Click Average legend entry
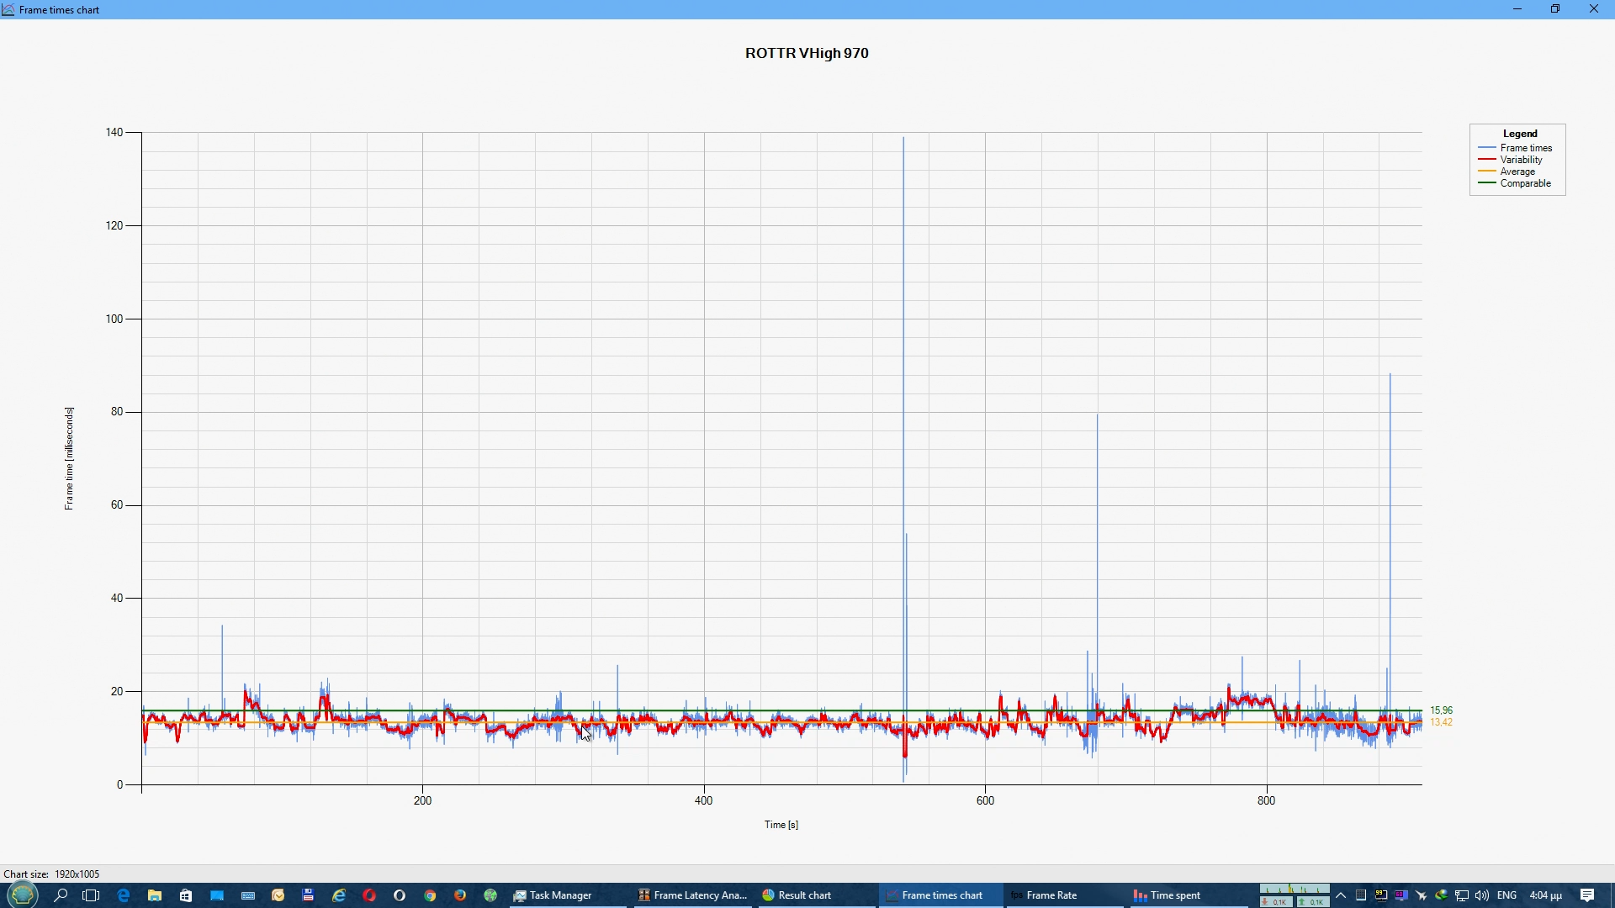 [x=1507, y=172]
